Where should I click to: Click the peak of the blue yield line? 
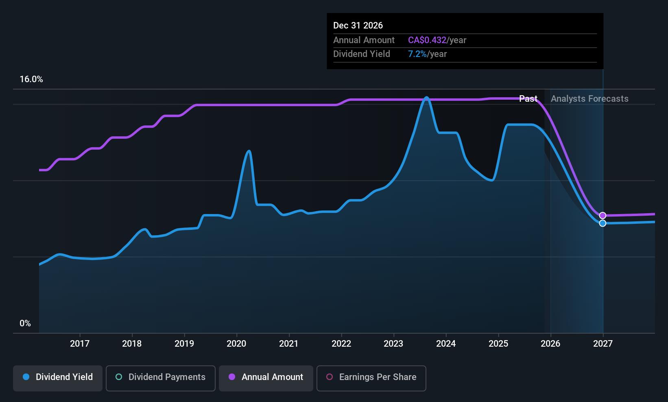(x=426, y=98)
